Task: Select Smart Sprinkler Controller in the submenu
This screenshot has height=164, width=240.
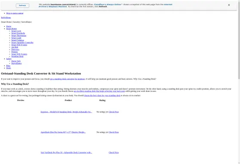Action: point(22,43)
